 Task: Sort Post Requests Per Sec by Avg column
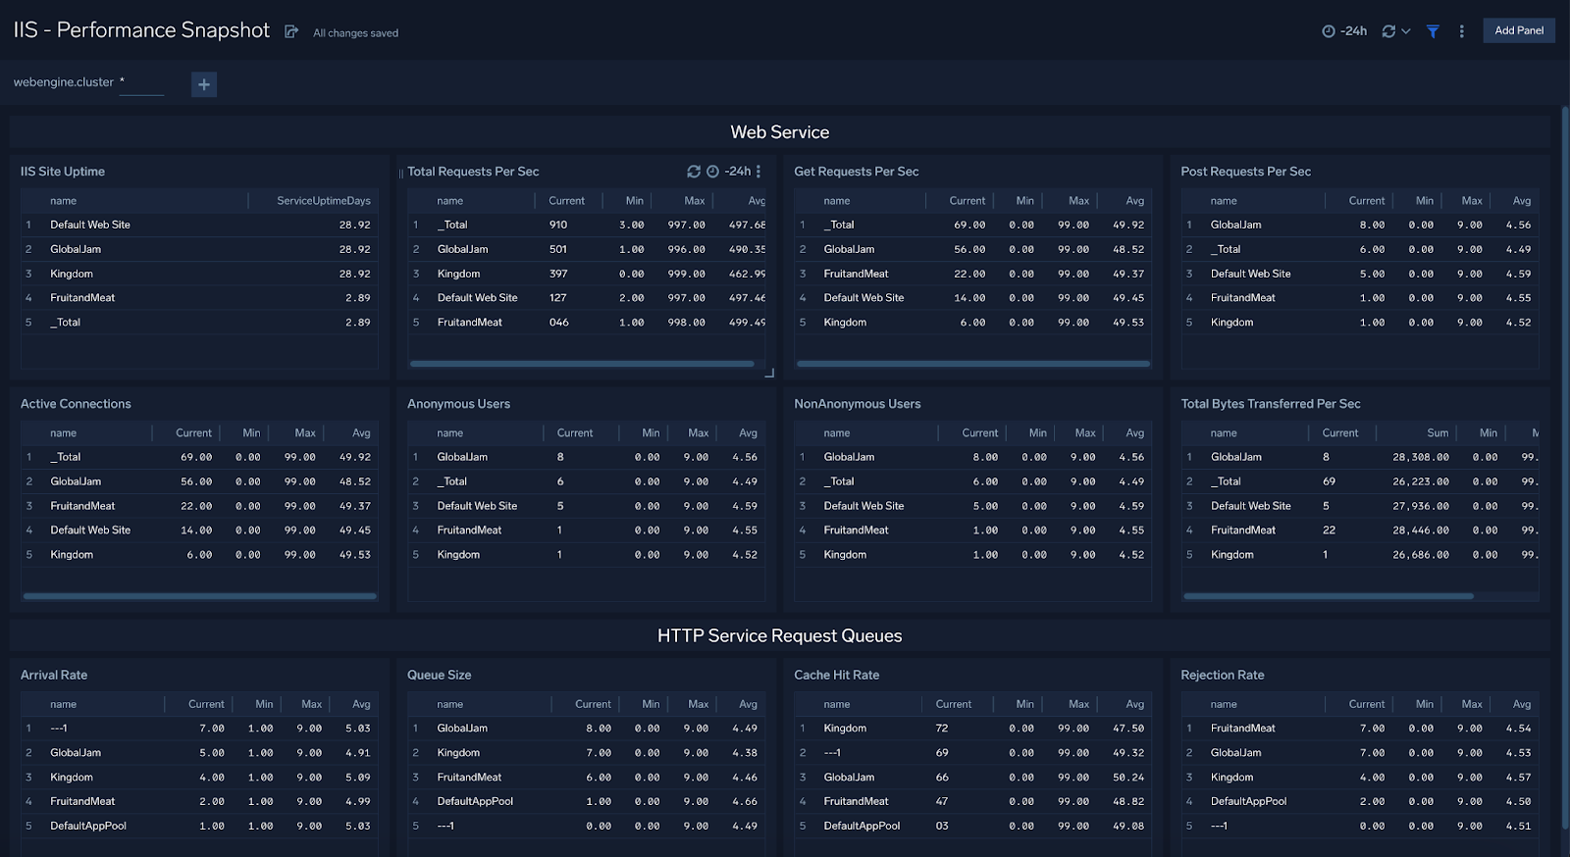tap(1522, 201)
